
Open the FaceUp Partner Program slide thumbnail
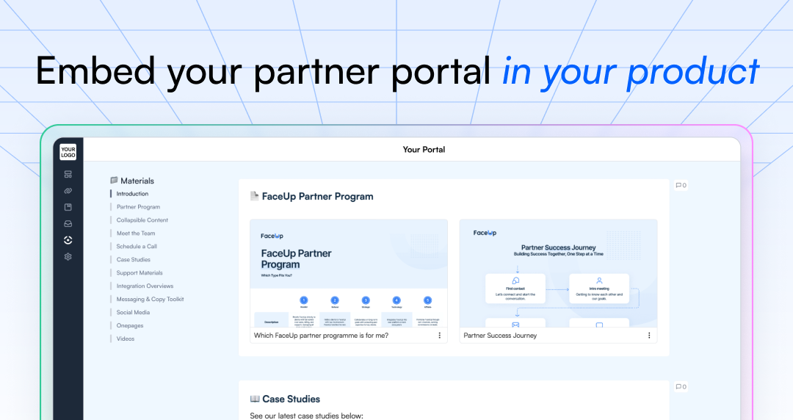tap(349, 273)
